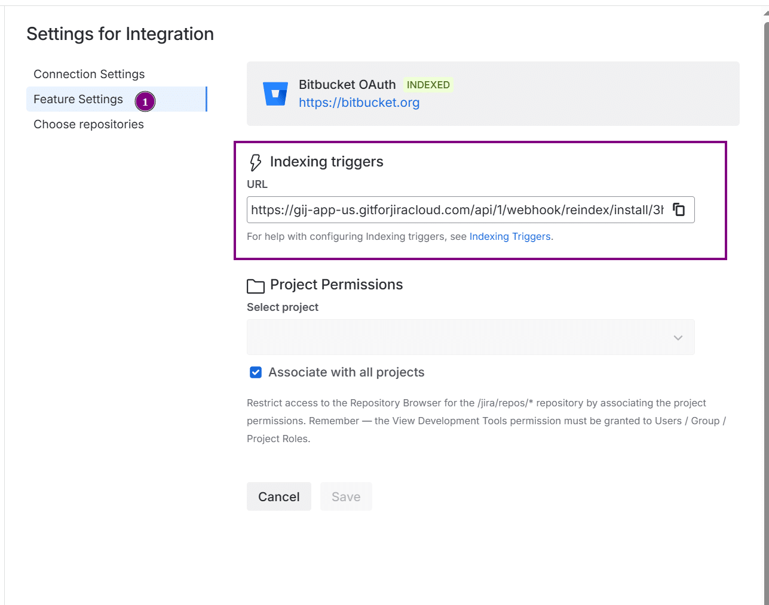The height and width of the screenshot is (605, 769).
Task: Go to Choose repositories section
Action: tap(88, 124)
